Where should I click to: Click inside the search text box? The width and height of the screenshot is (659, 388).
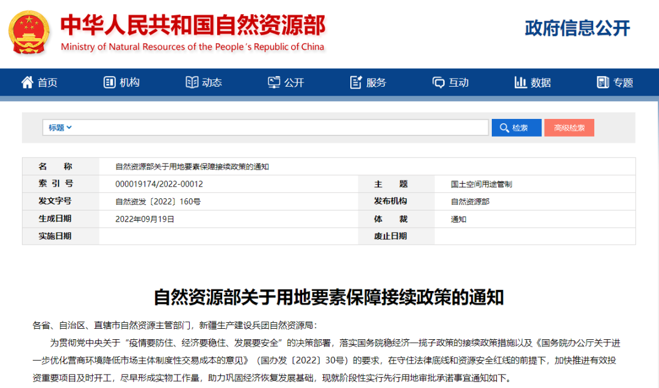[281, 128]
